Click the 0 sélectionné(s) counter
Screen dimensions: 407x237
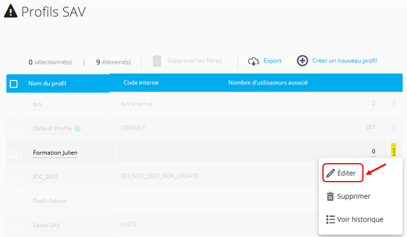tap(50, 62)
